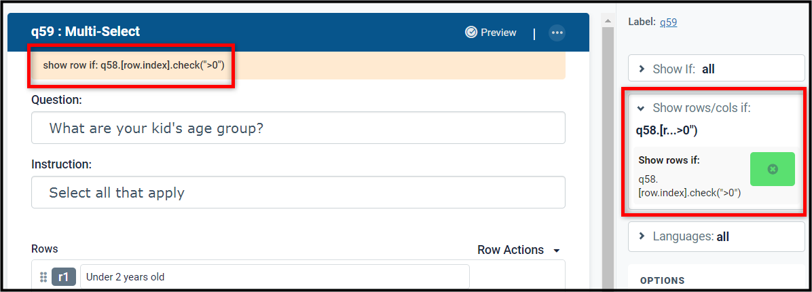812x292 pixels.
Task: Click the Preview button text
Action: pos(499,33)
